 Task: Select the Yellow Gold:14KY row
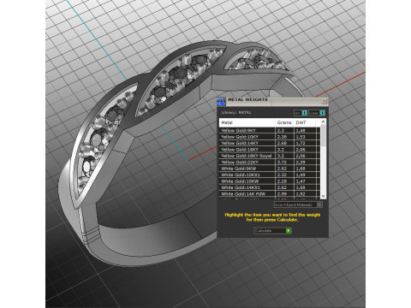270,143
